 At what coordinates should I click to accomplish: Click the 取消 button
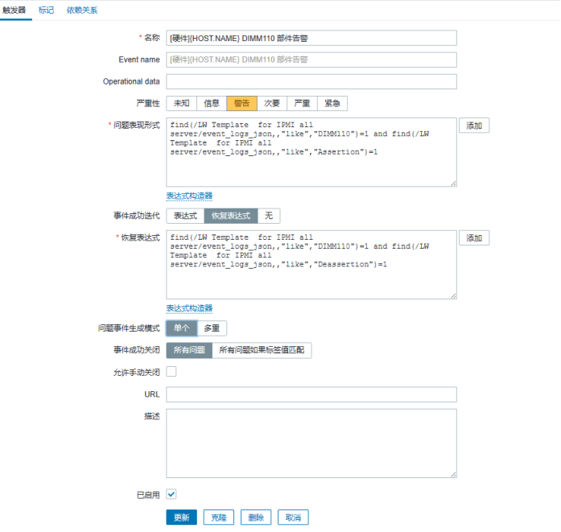coord(293,518)
